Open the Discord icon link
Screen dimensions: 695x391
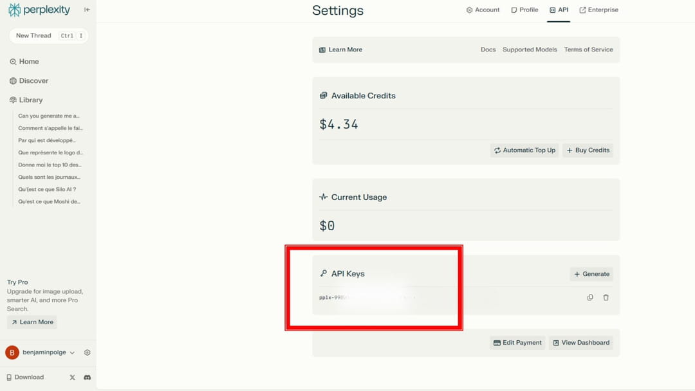coord(88,377)
